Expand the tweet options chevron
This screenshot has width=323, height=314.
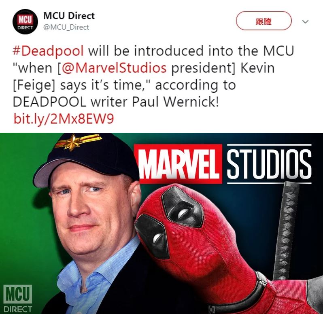pos(305,21)
